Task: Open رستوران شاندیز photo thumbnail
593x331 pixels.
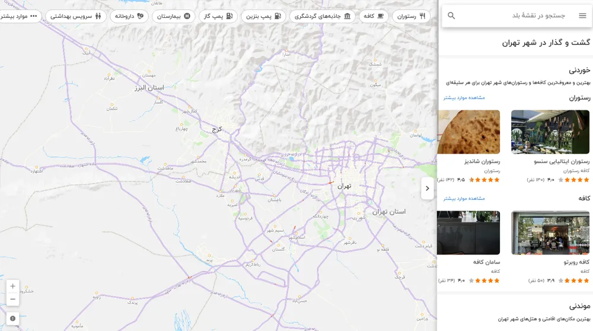Action: point(468,132)
